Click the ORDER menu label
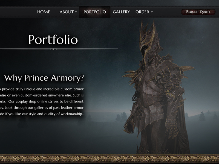 (142, 12)
